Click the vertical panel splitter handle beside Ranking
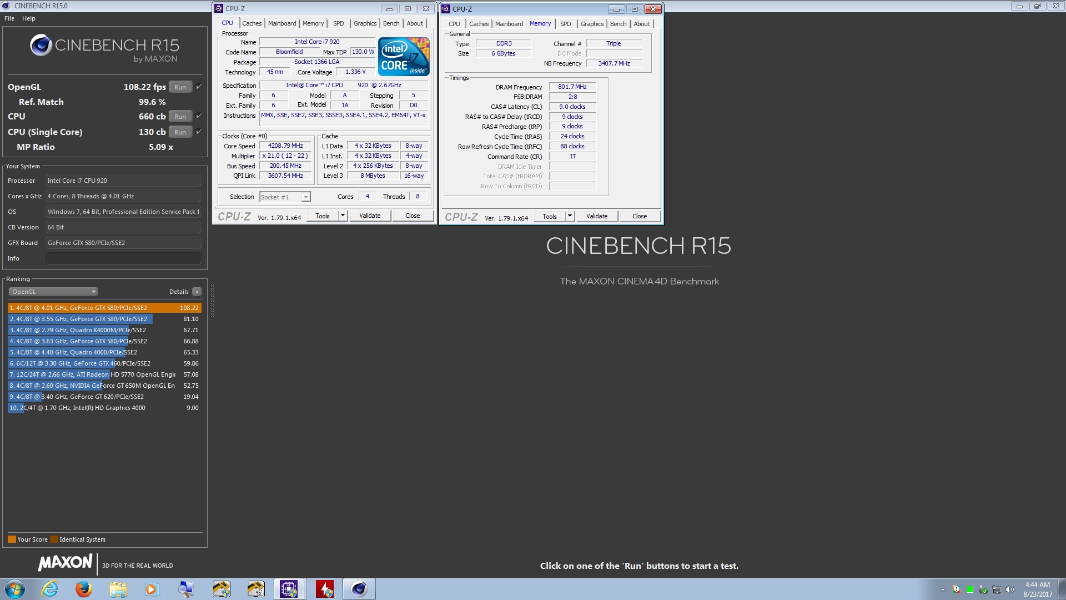This screenshot has height=600, width=1066. tap(212, 301)
